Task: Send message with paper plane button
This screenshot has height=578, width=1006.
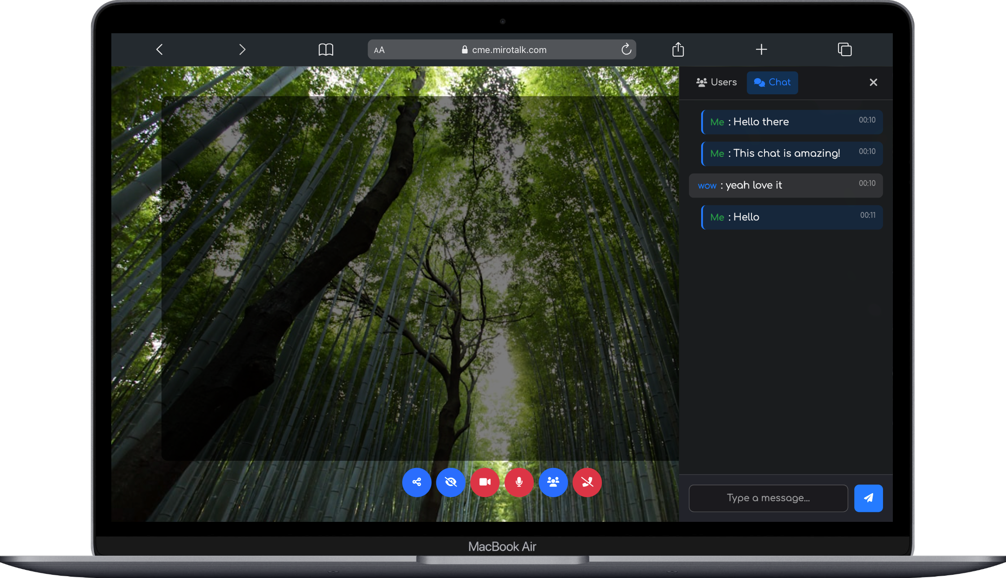Action: tap(868, 498)
